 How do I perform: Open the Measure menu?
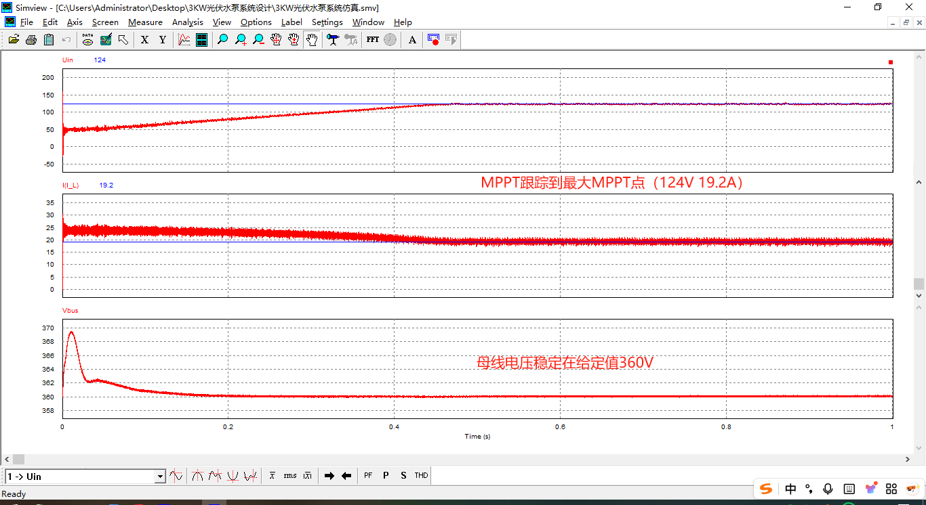pyautogui.click(x=145, y=22)
